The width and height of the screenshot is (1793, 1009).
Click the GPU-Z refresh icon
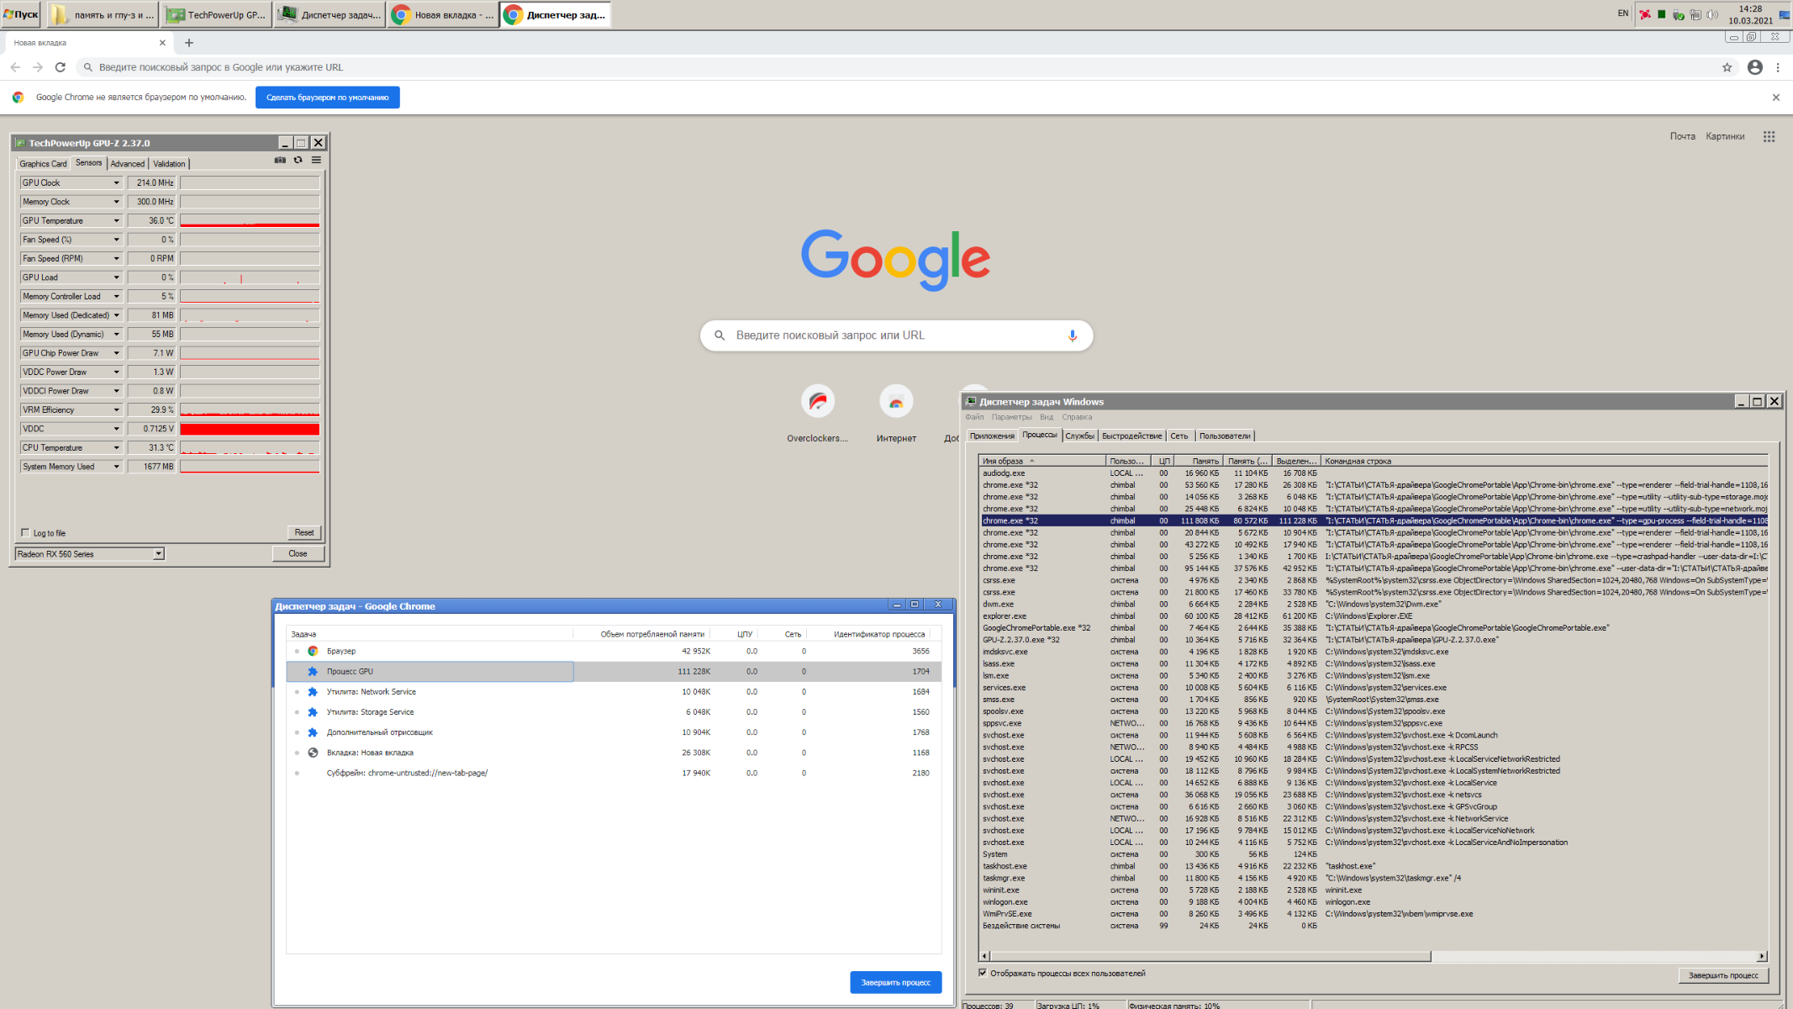pyautogui.click(x=298, y=160)
